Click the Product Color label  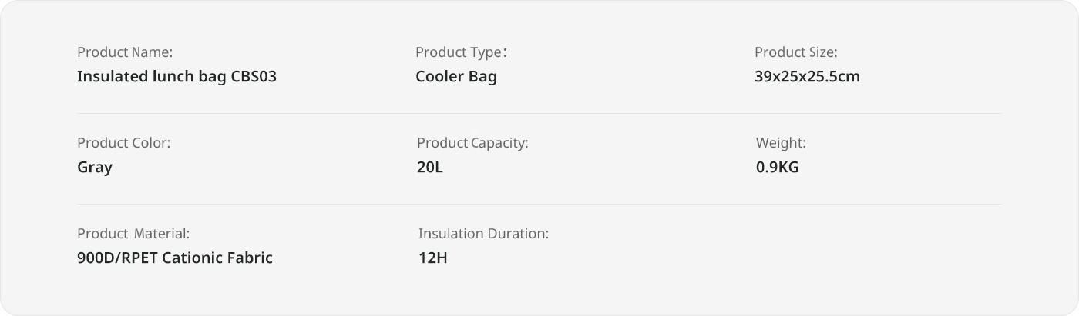(123, 143)
